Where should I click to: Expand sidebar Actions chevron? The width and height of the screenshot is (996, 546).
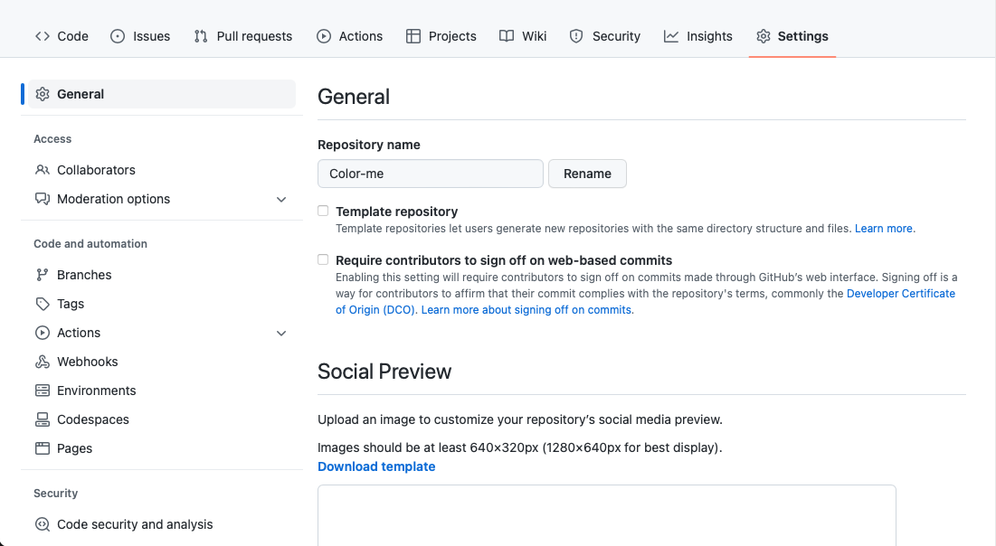[x=281, y=334]
